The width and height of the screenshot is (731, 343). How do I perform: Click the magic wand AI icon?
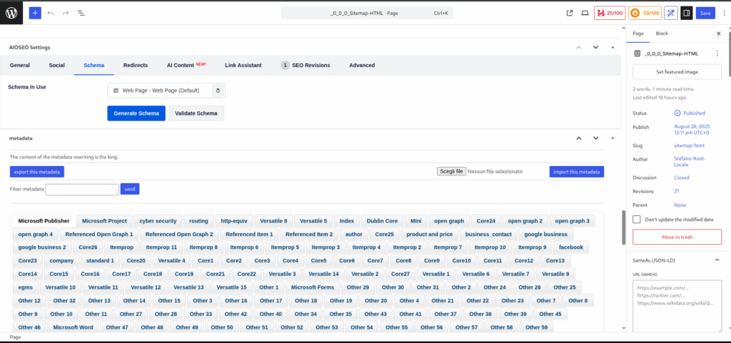coord(671,13)
